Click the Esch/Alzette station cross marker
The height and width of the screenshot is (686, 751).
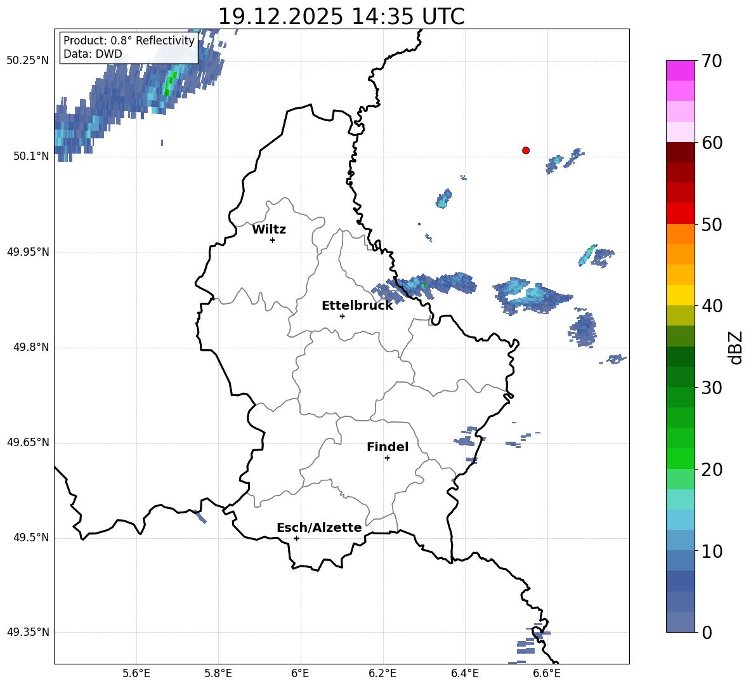296,538
